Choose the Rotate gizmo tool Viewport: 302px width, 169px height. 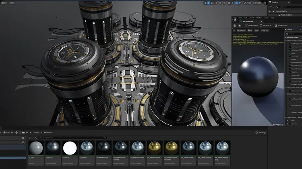212,3
